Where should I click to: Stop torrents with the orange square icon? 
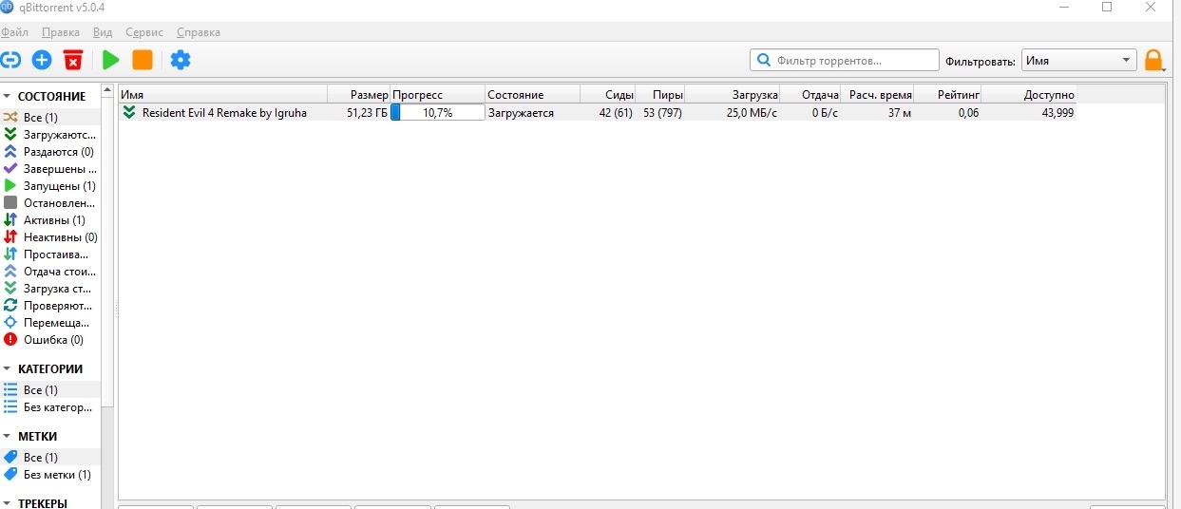tap(142, 61)
